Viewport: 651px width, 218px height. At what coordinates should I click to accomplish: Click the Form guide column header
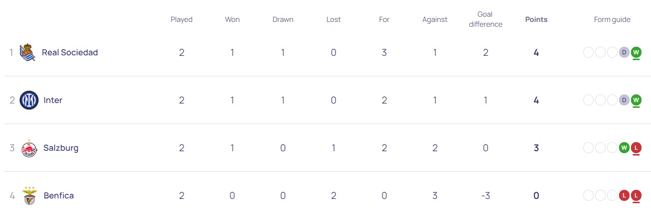point(612,20)
